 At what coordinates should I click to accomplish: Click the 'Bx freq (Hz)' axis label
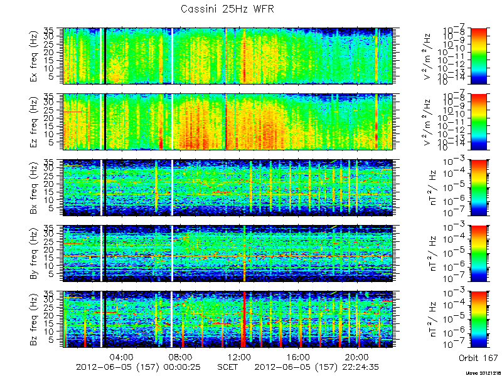tap(35, 188)
